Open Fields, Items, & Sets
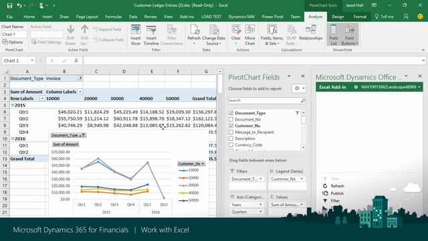 pos(272,35)
